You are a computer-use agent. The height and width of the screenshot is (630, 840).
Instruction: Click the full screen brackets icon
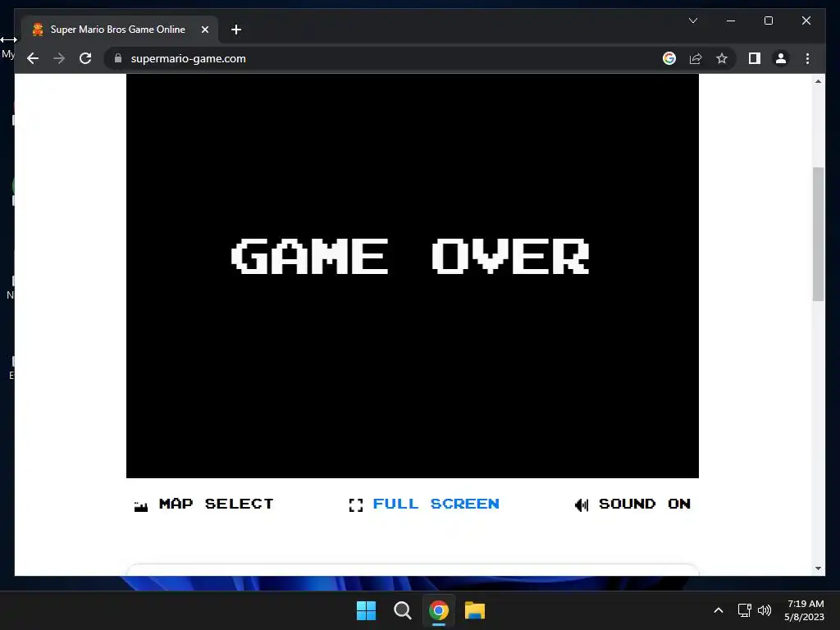pyautogui.click(x=356, y=505)
